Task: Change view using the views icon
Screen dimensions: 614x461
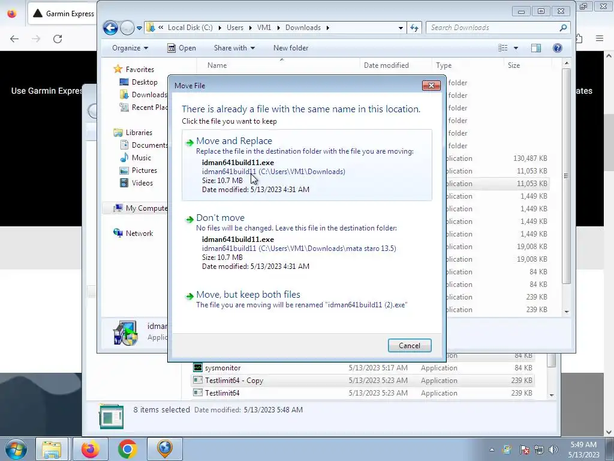Action: pyautogui.click(x=503, y=48)
